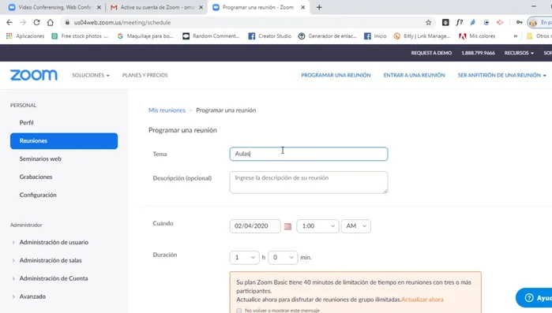Open Grabaciones in the sidebar
The image size is (552, 313).
coord(36,177)
